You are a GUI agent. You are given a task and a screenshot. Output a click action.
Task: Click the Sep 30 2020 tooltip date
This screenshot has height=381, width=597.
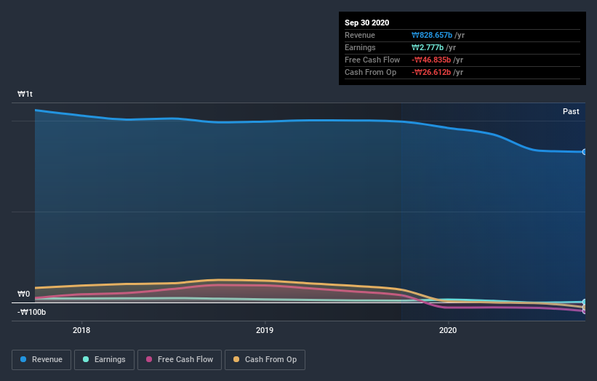pos(366,23)
